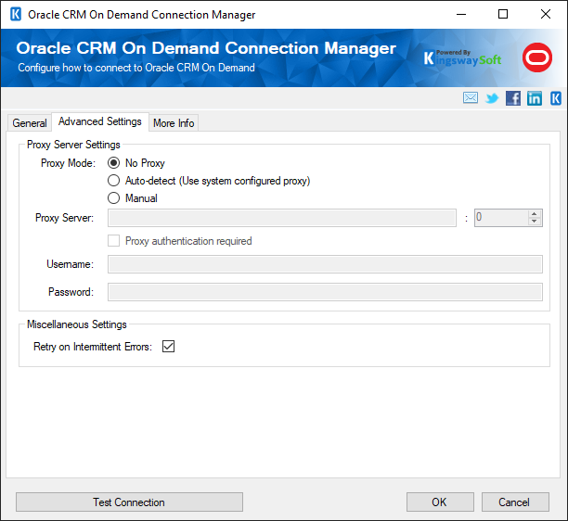Open the LinkedIn icon link
Image resolution: width=568 pixels, height=521 pixels.
click(x=535, y=98)
